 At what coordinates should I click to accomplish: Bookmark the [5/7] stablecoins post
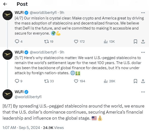135,81
